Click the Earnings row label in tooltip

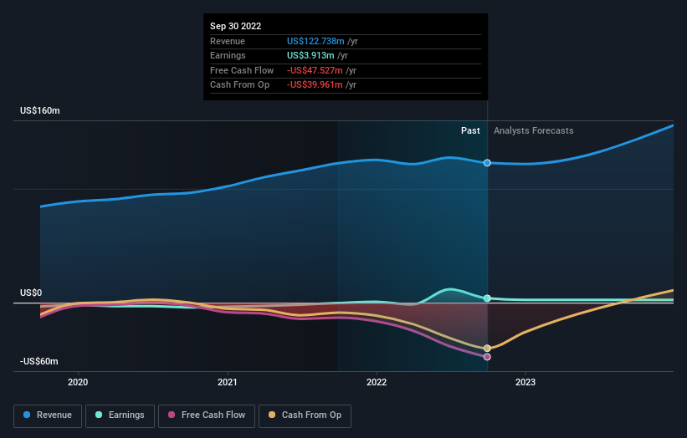pos(228,55)
